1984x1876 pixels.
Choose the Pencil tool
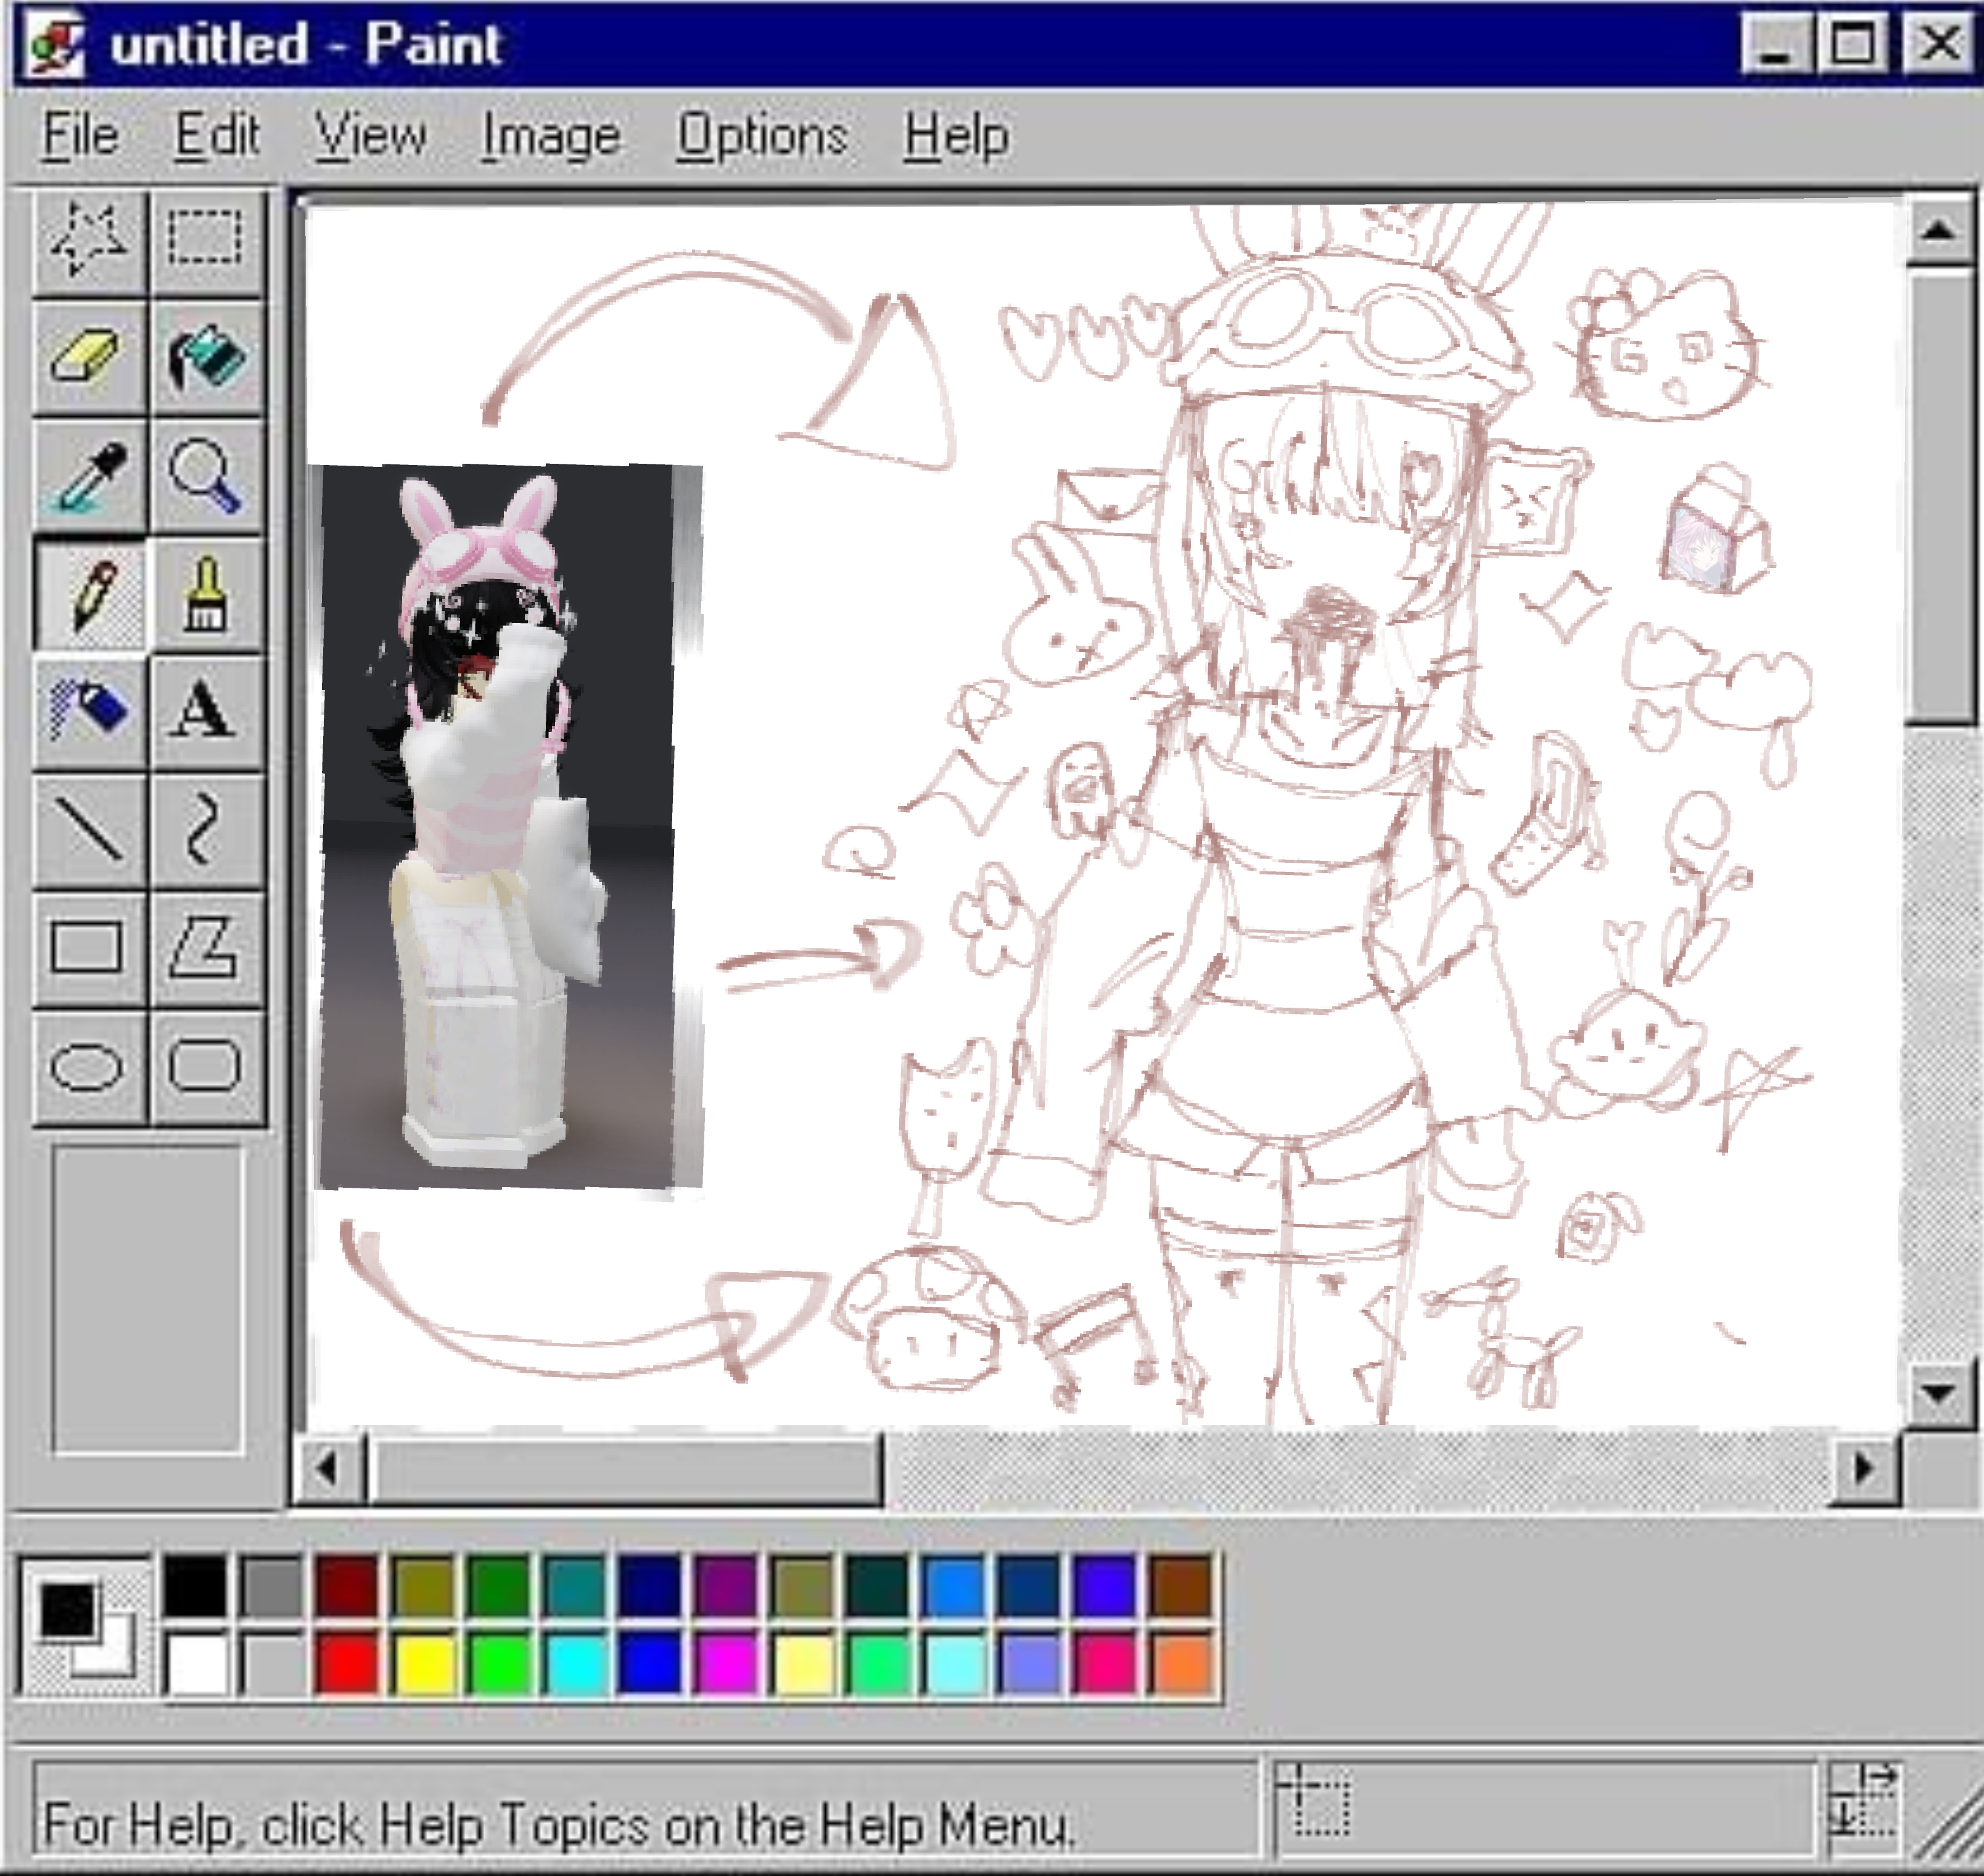click(x=90, y=594)
